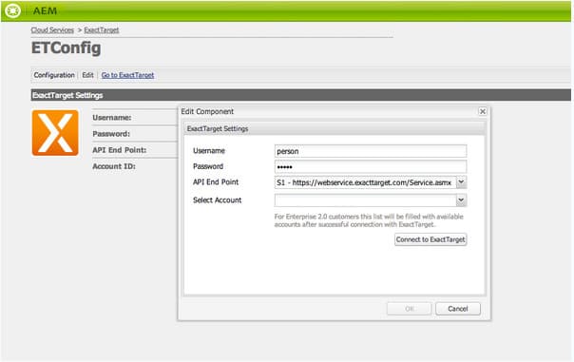This screenshot has width=574, height=362.
Task: Click the AEM text in the top bar
Action: pos(45,11)
